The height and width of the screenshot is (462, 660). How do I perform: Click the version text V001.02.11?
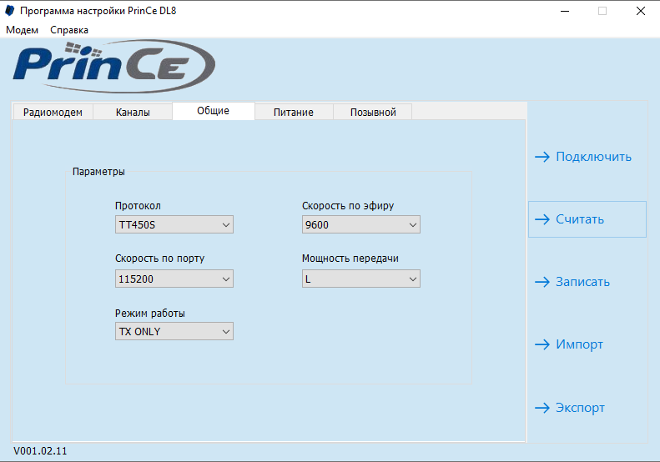point(40,451)
